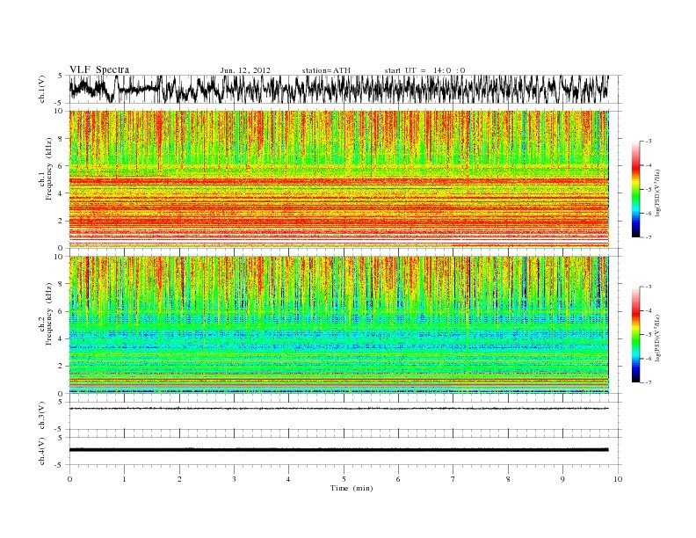Image resolution: width=696 pixels, height=538 pixels.
Task: Click the "Time (min)" axis label
Action: tap(352, 488)
